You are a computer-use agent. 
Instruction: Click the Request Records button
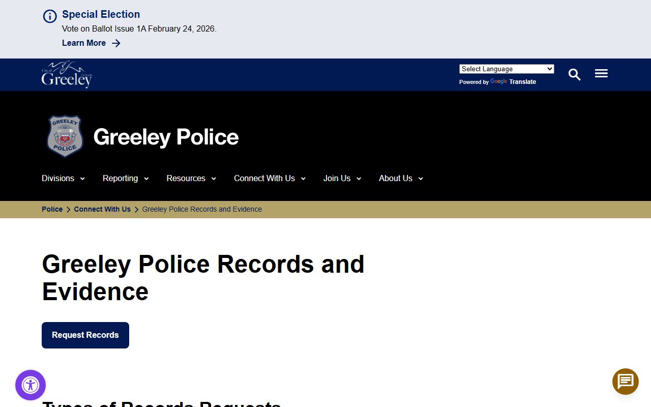point(85,335)
